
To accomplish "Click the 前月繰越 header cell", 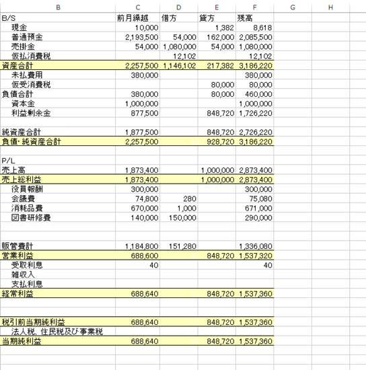I will 137,18.
